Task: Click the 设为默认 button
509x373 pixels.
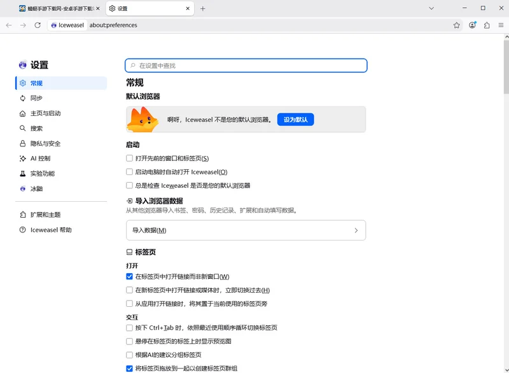Action: click(295, 120)
